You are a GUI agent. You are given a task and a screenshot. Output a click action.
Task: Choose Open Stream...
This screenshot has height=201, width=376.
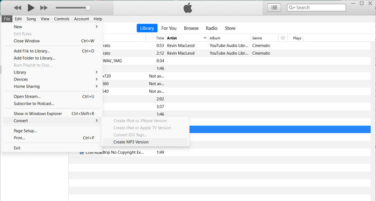click(52, 96)
